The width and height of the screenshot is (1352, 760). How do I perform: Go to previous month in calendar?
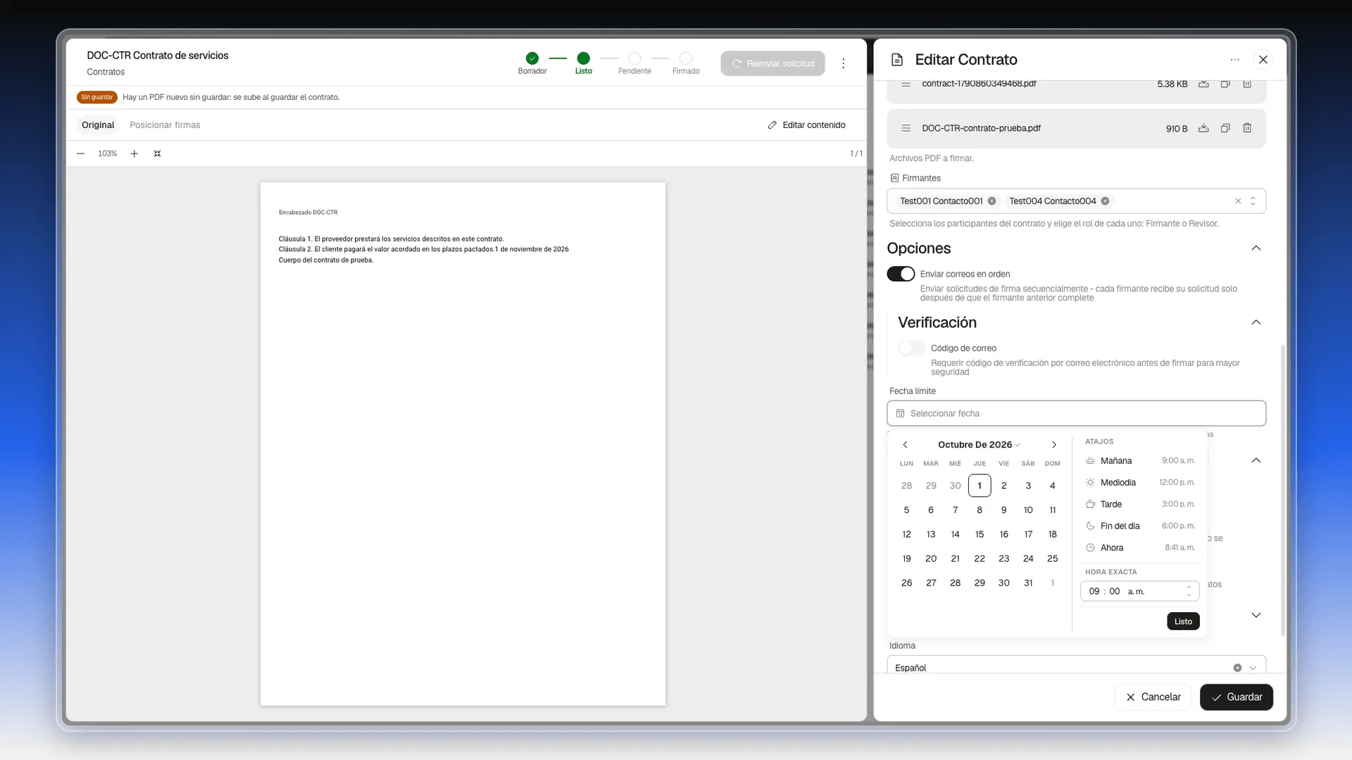tap(906, 445)
